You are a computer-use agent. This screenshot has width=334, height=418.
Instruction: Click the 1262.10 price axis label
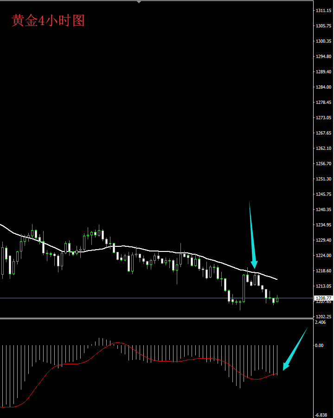323,148
